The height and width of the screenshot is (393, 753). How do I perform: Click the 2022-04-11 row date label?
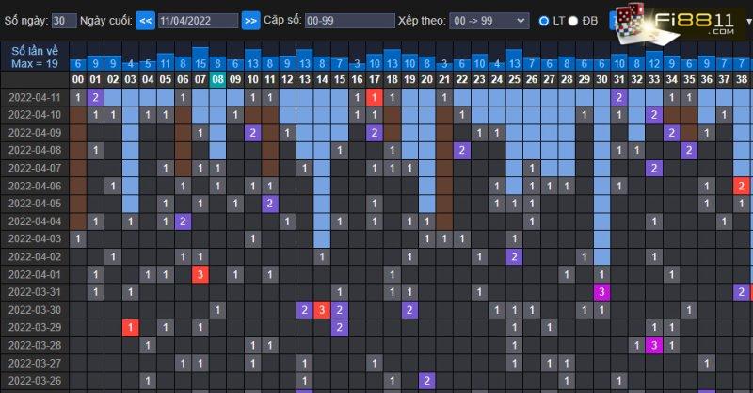pyautogui.click(x=35, y=97)
